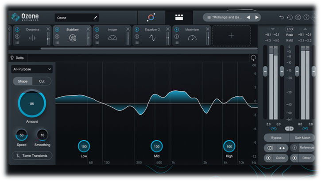
Task: Add a module with the plus slot
Action: click(231, 36)
